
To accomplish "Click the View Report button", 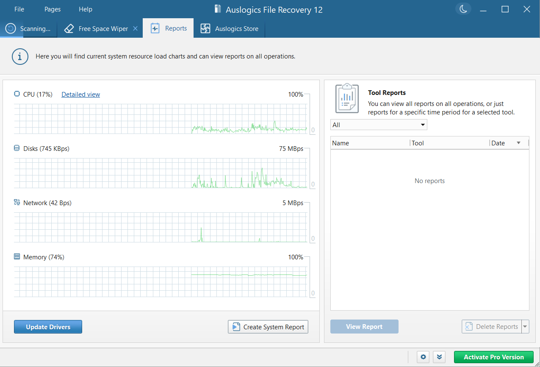I will 364,327.
